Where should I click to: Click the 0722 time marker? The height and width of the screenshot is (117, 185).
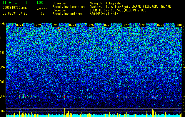pyautogui.click(x=37, y=25)
